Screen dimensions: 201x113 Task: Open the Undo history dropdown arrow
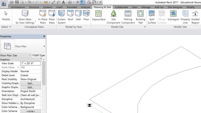pyautogui.click(x=33, y=2)
